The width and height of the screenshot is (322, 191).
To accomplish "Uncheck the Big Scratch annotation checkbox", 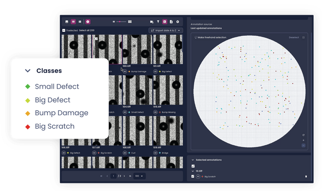I will 193,177.
